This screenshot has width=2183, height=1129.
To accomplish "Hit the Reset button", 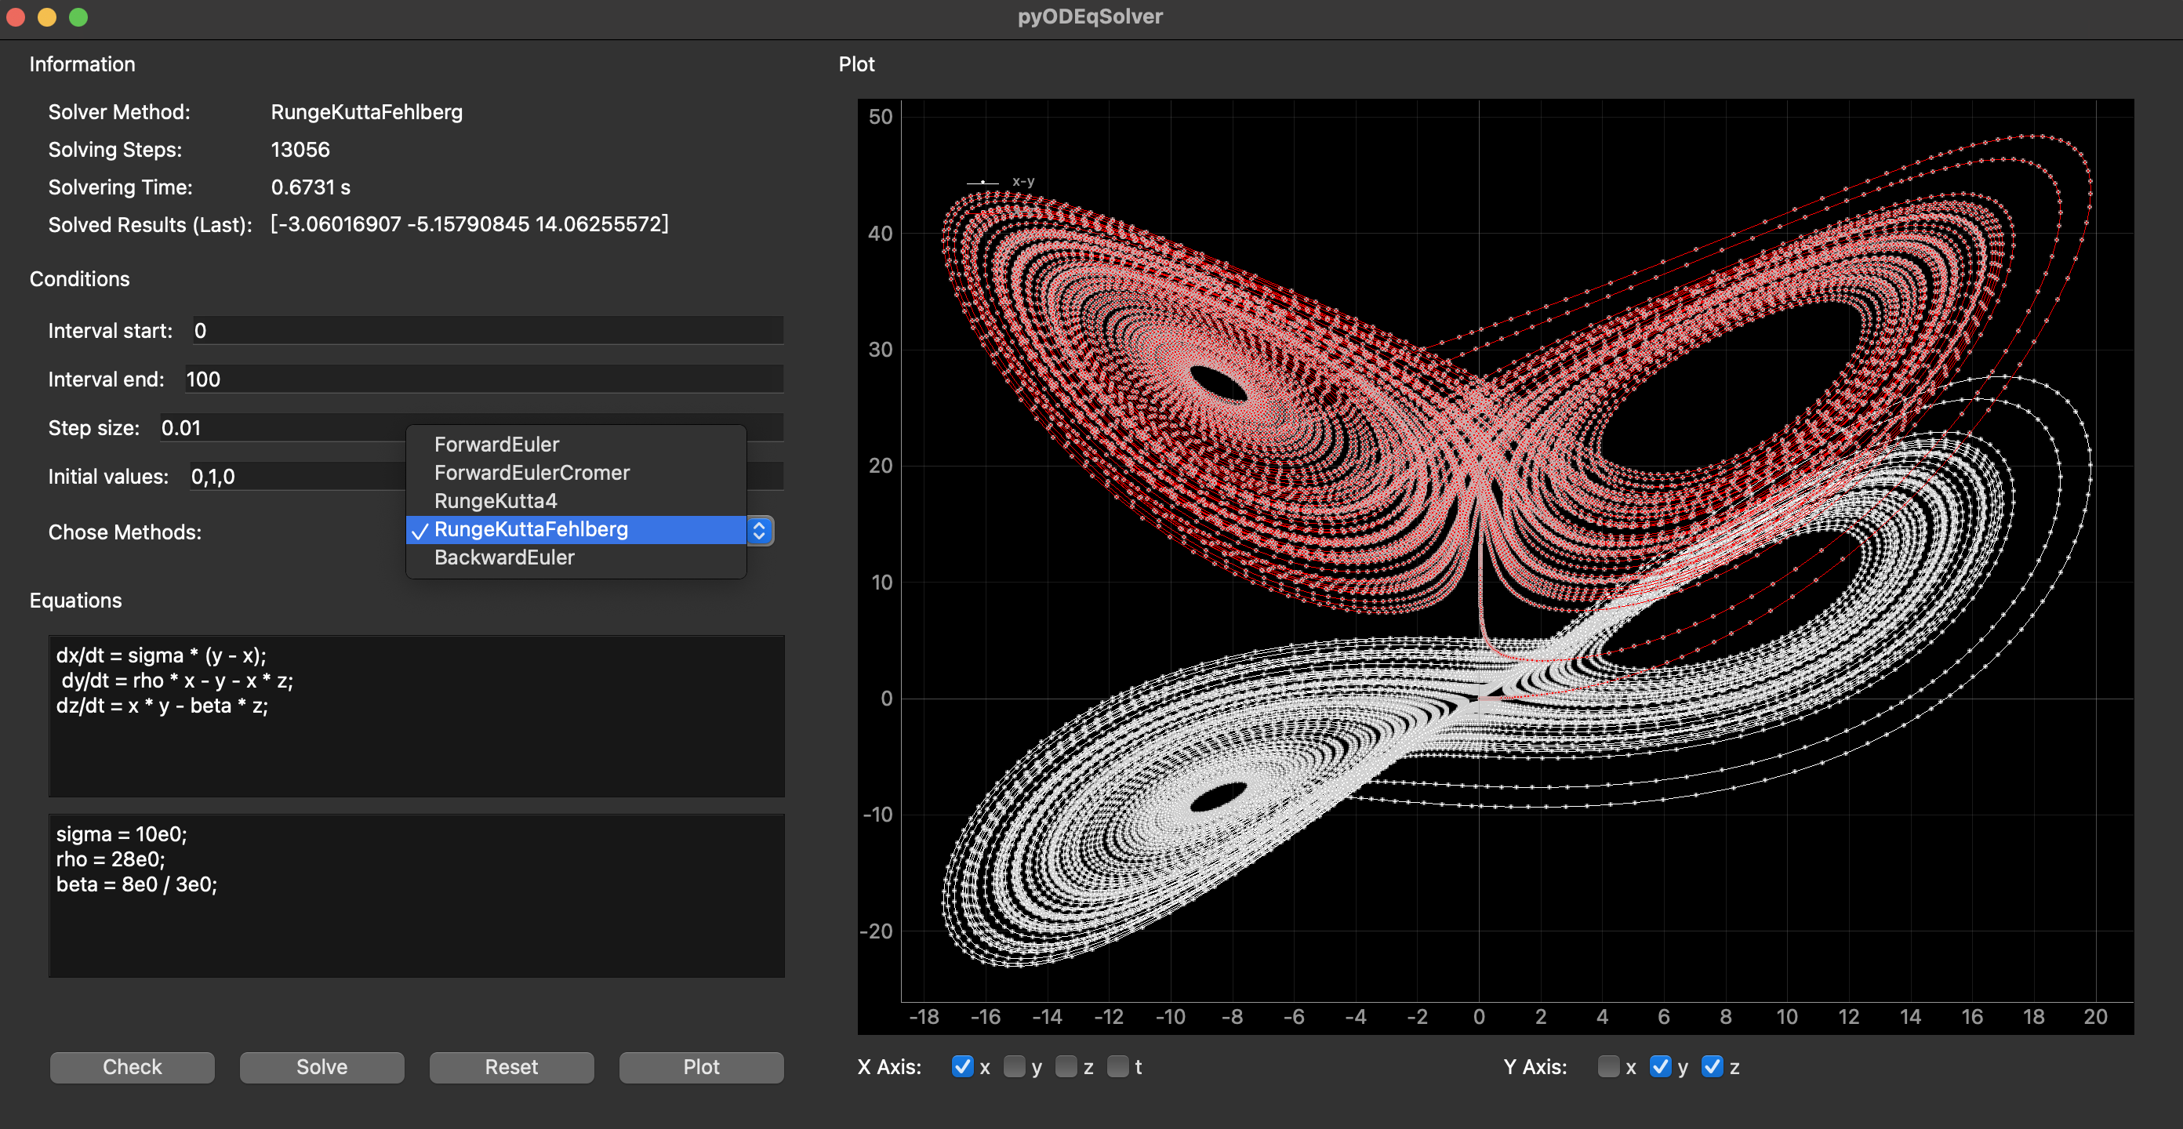I will click(511, 1067).
